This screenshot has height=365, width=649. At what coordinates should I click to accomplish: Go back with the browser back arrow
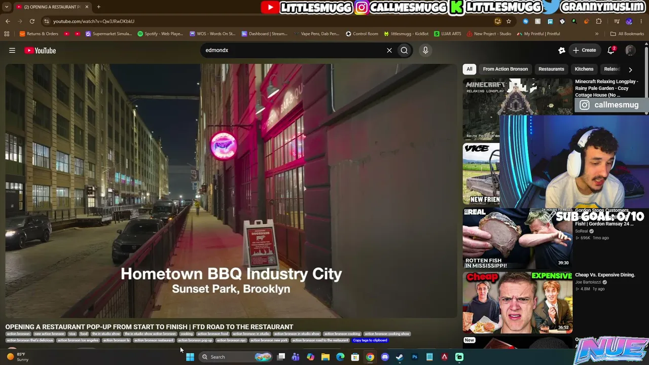(x=8, y=21)
